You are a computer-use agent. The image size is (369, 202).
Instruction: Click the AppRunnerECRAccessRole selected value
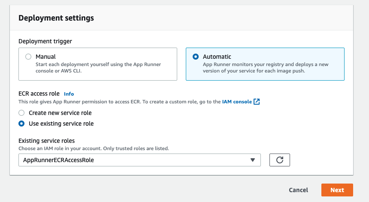click(58, 160)
